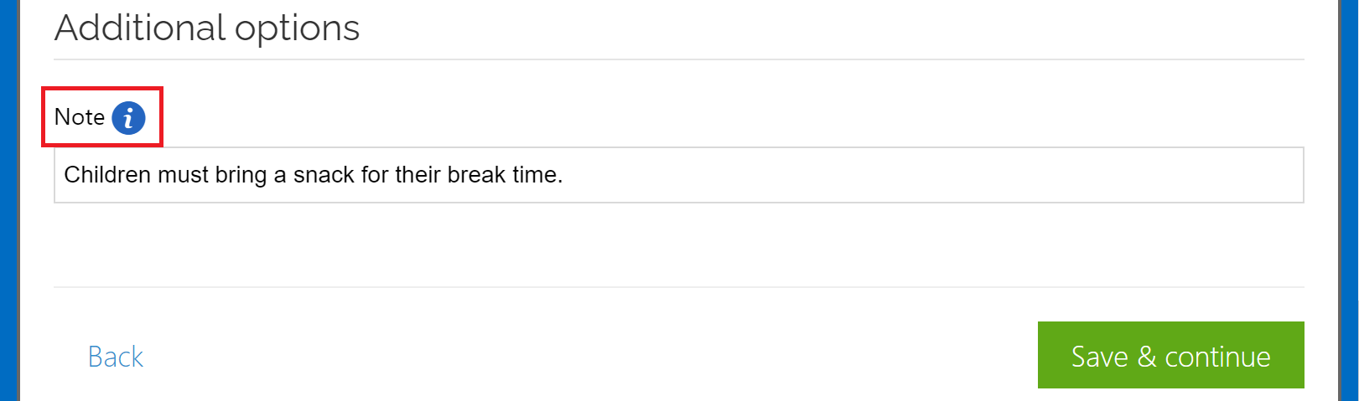Click the help icon in the red highlighted box

tap(128, 118)
